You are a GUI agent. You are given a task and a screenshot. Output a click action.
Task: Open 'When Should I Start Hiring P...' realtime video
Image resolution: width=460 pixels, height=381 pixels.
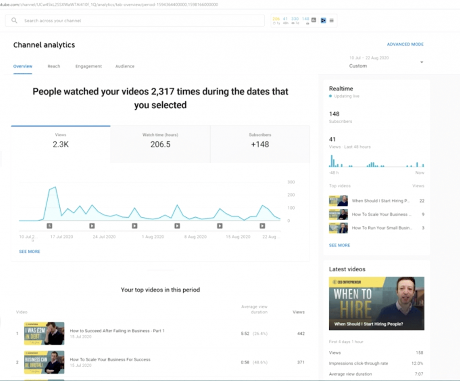380,201
